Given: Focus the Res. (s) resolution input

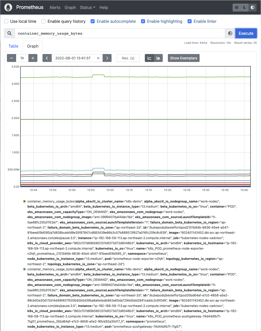Looking at the screenshot, I should click(128, 58).
